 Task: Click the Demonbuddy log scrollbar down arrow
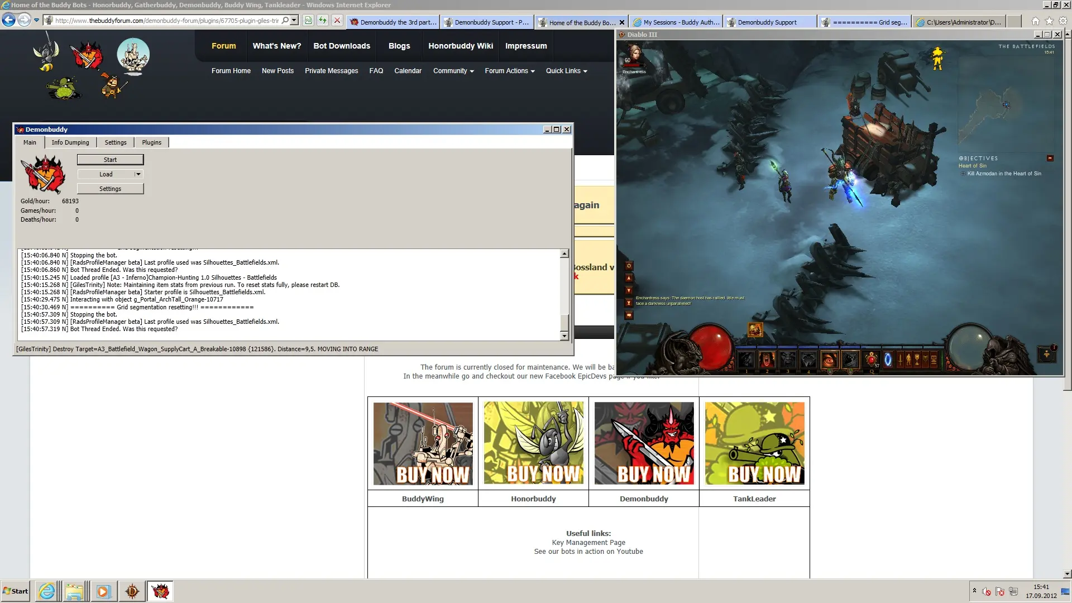tap(564, 336)
